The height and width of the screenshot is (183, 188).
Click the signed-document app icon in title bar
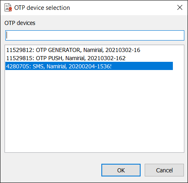8,7
